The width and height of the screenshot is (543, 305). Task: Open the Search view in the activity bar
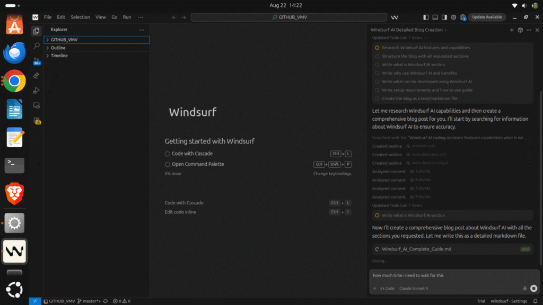37,46
